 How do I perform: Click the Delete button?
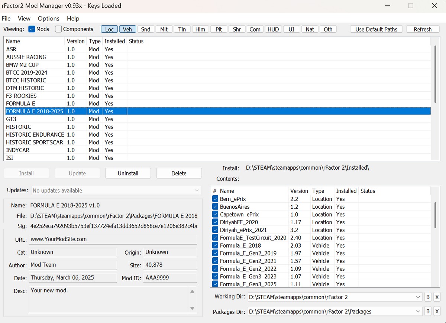pyautogui.click(x=179, y=173)
